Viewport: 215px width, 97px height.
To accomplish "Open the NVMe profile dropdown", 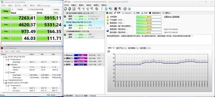I will coord(56,9).
